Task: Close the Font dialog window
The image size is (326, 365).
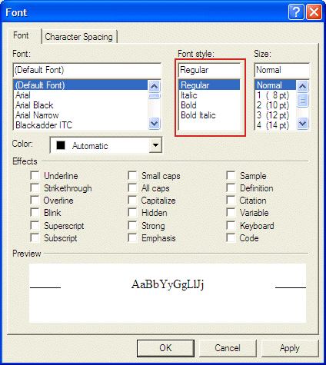Action: (314, 12)
